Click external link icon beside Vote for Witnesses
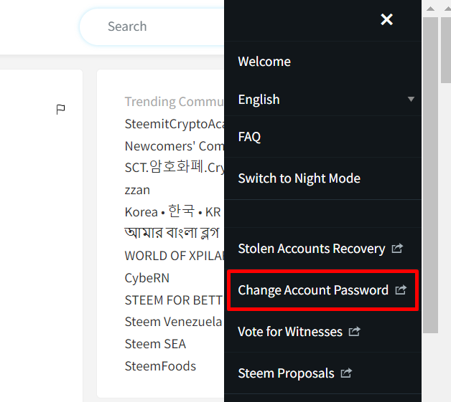This screenshot has width=451, height=402. [354, 332]
